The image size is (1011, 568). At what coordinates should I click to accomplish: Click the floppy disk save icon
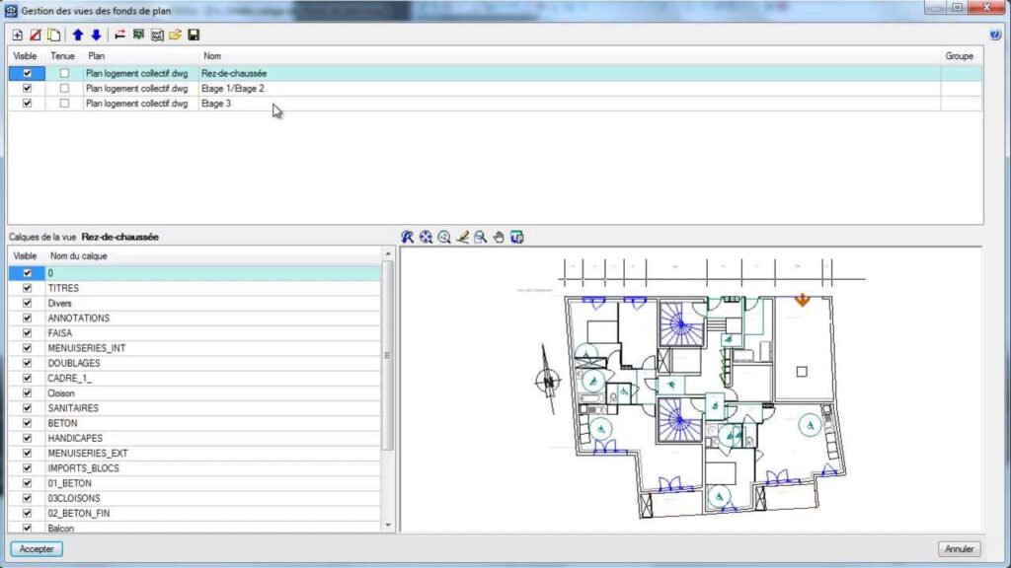pos(194,35)
